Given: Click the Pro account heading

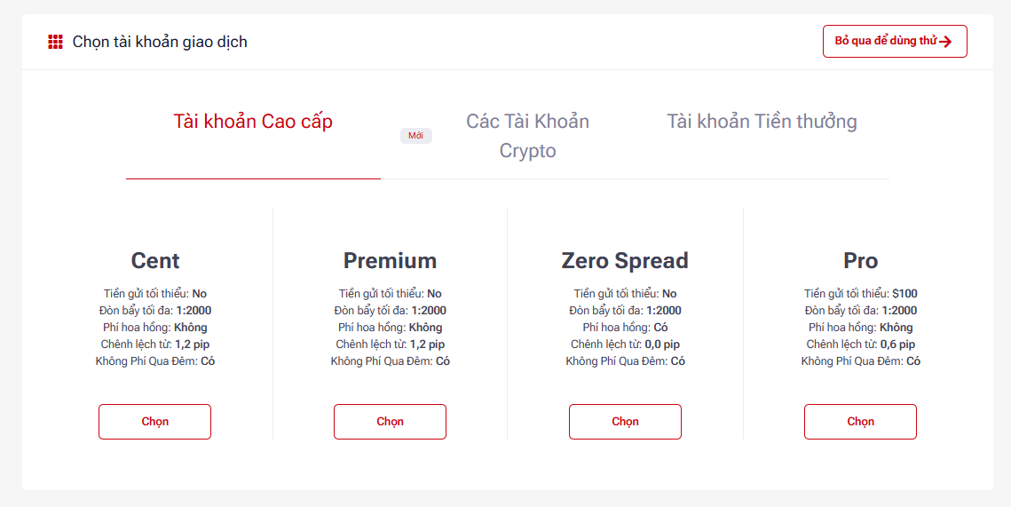Looking at the screenshot, I should pos(860,261).
